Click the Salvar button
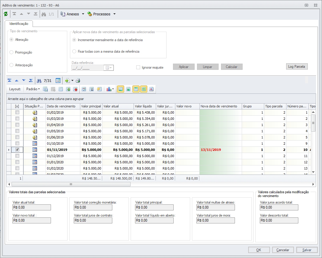 pos(307,250)
